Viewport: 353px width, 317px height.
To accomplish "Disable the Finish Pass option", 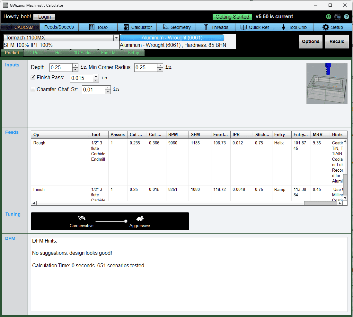I will coord(33,77).
